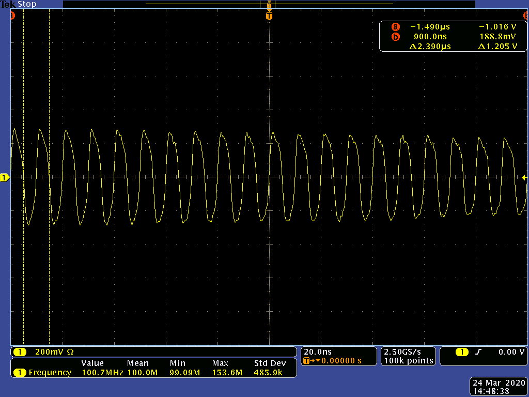Click the cursor a icon in the readout box
The height and width of the screenshot is (397, 529).
395,27
